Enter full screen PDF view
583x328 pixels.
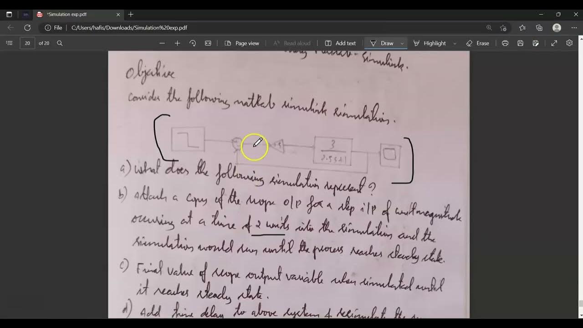pyautogui.click(x=554, y=43)
